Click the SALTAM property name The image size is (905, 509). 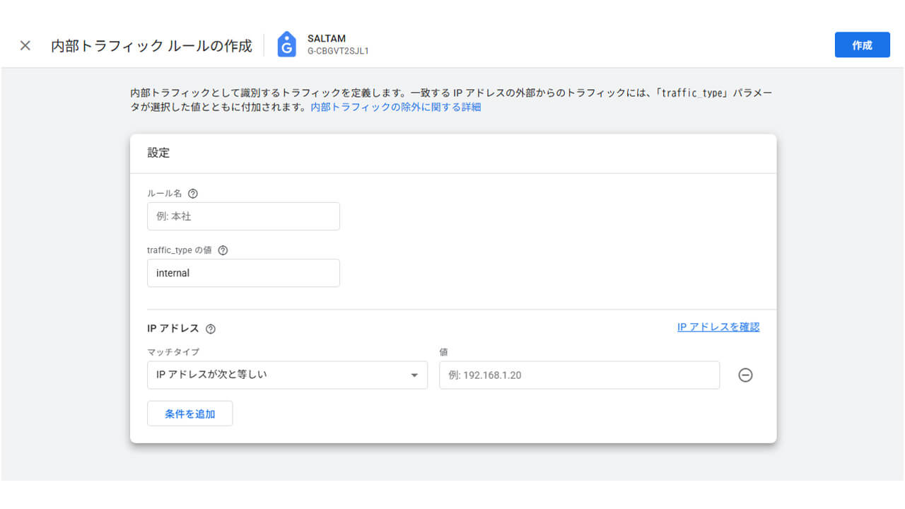(x=327, y=38)
